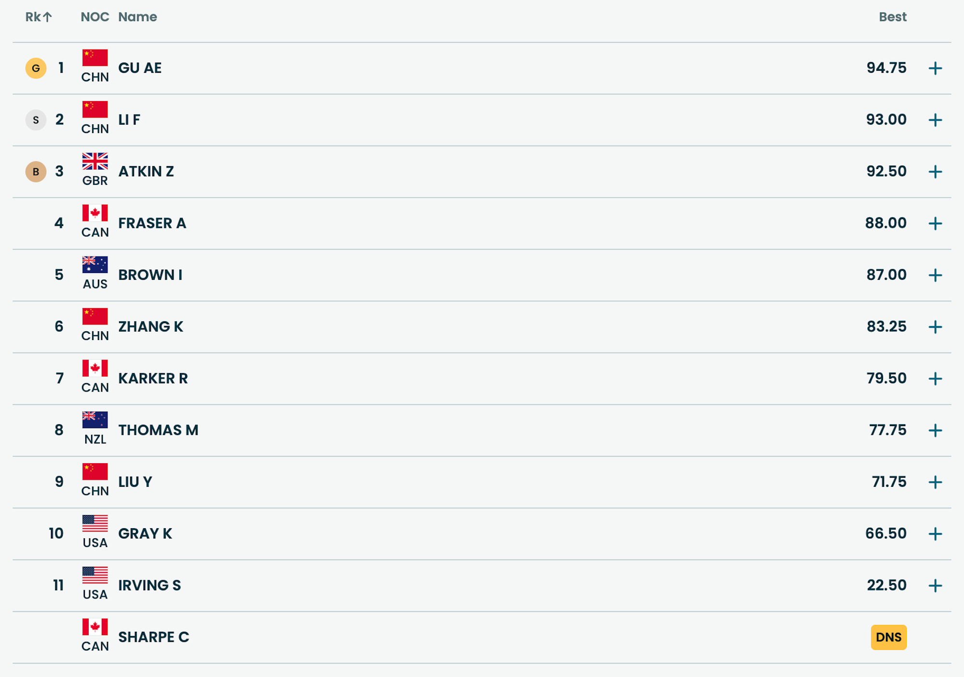This screenshot has height=677, width=964.
Task: Expand LI F score breakdown
Action: (x=935, y=120)
